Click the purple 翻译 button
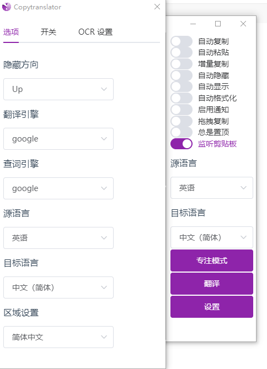 pos(212,284)
